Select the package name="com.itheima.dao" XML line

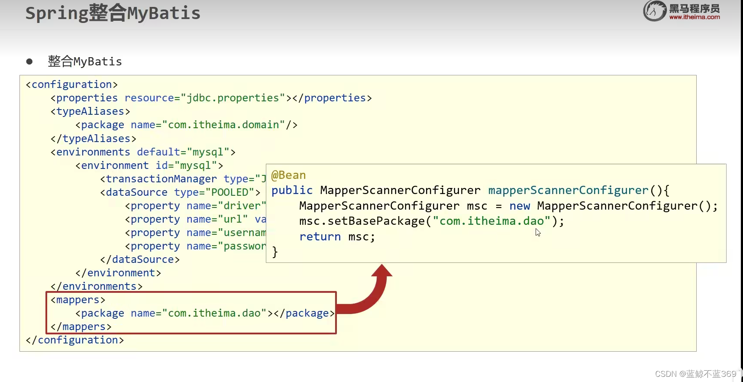click(205, 313)
